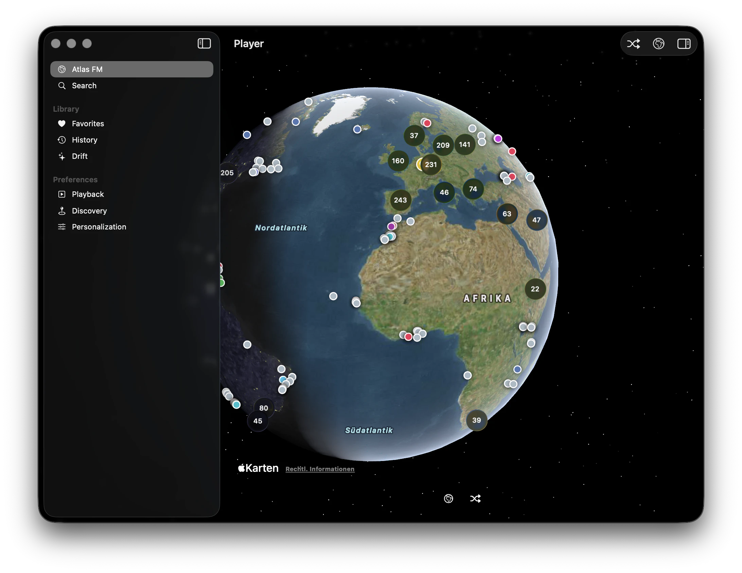742x573 pixels.
Task: Click the shuffle icon in top toolbar
Action: (x=633, y=43)
